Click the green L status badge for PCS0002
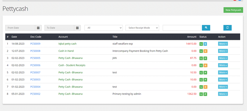 [201, 94]
